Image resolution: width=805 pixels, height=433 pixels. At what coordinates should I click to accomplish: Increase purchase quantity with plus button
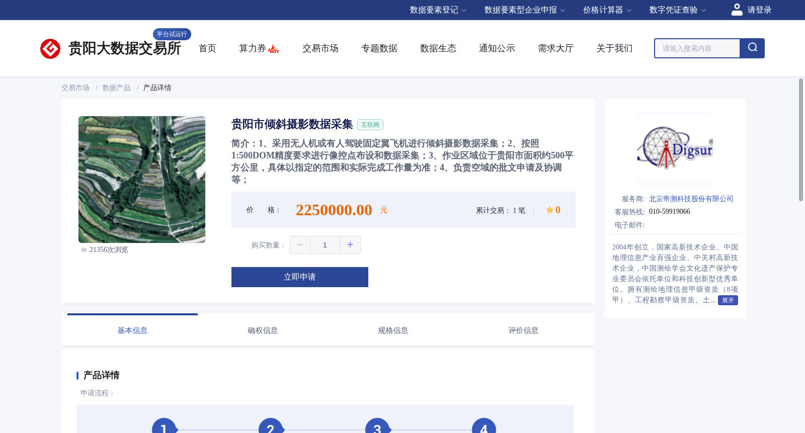pos(350,245)
